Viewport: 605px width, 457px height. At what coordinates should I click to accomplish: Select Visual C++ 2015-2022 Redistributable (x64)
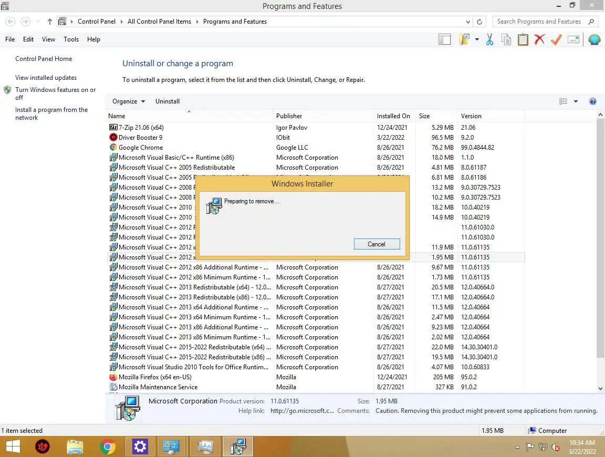(x=315, y=347)
